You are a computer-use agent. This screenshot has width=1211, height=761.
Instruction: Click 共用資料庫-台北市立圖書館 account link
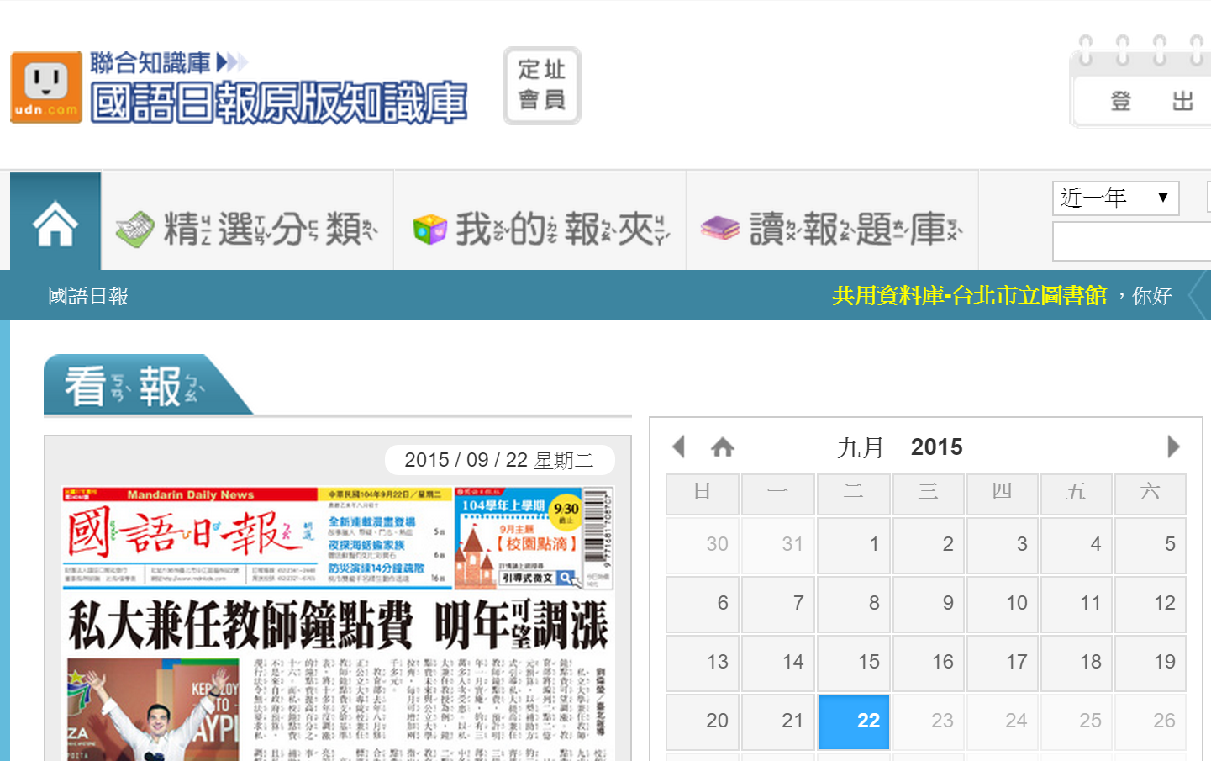[969, 296]
